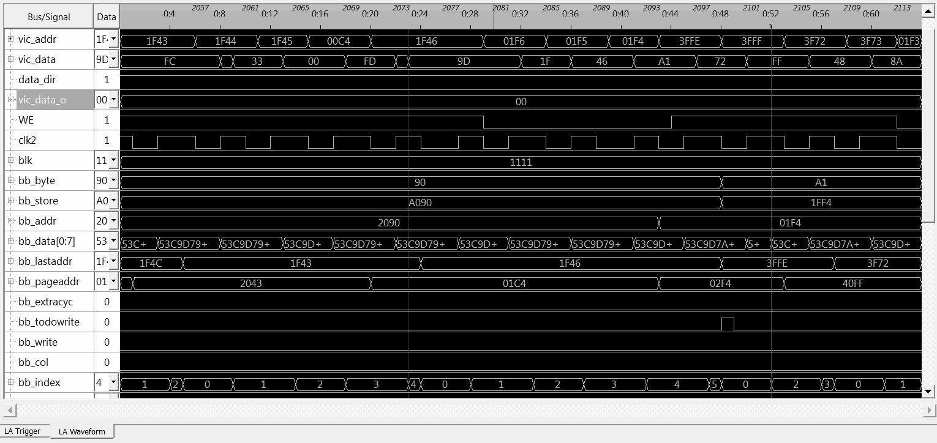Expand the vic_addr bus signal

10,39
